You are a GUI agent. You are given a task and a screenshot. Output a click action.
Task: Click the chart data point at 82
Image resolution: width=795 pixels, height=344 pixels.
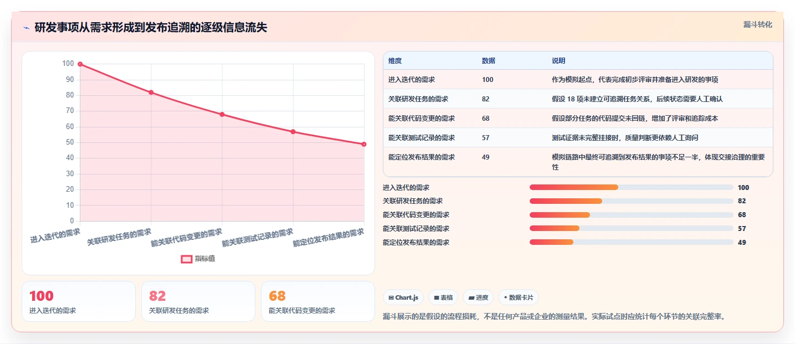[x=151, y=93]
